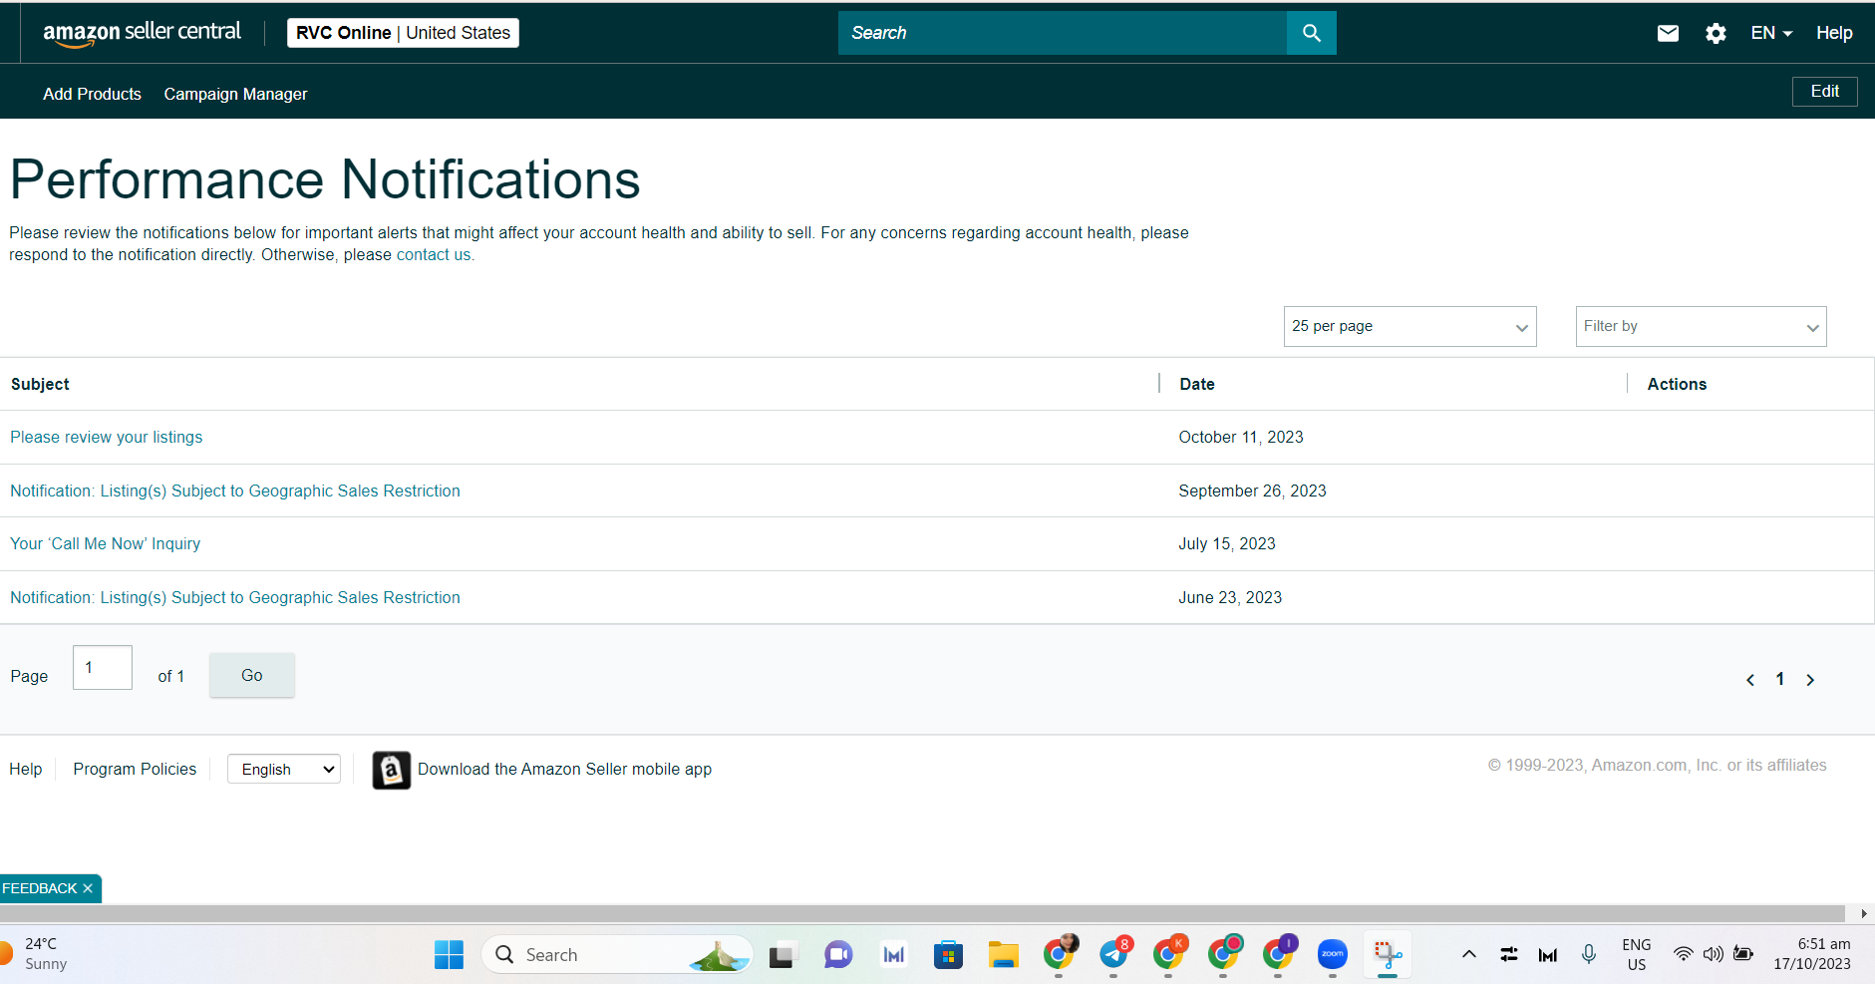Image resolution: width=1875 pixels, height=984 pixels.
Task: Open the Wi-Fi network tray icon
Action: point(1683,954)
